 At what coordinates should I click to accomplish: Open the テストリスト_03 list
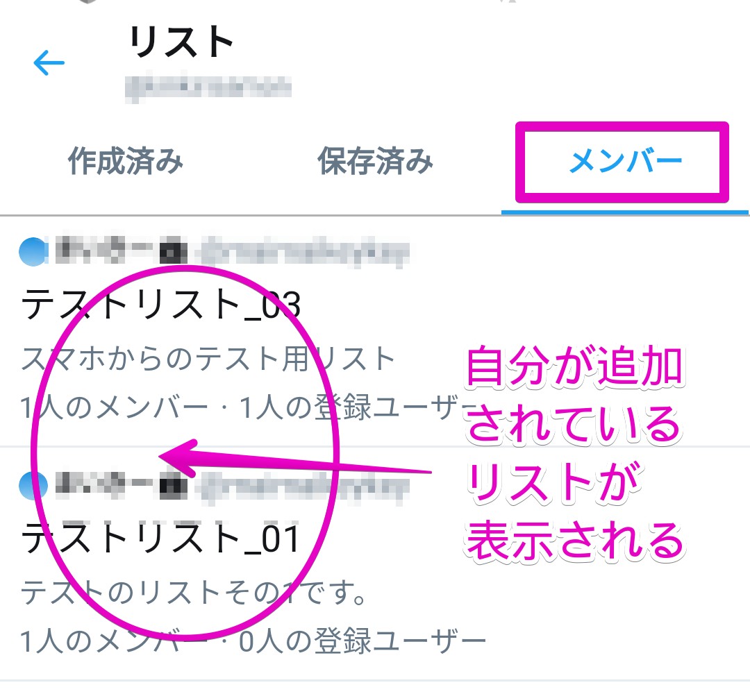pos(161,305)
